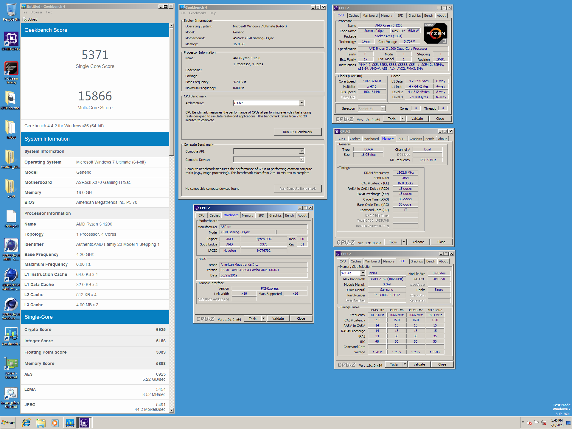Open the Architecture 64-bit dropdown
The height and width of the screenshot is (429, 572).
tap(301, 103)
